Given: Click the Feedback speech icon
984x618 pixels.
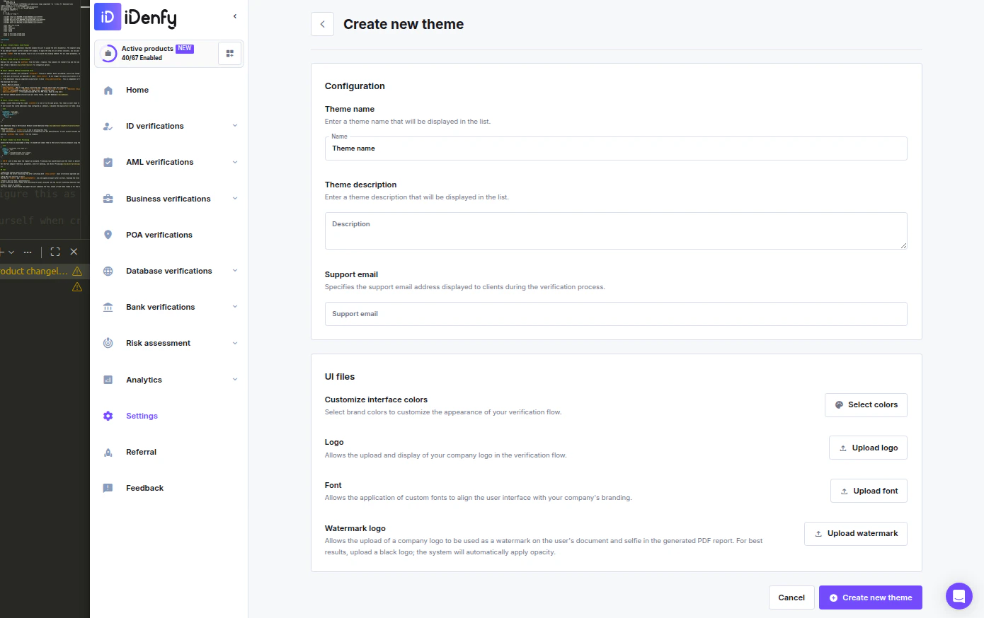Looking at the screenshot, I should (108, 488).
